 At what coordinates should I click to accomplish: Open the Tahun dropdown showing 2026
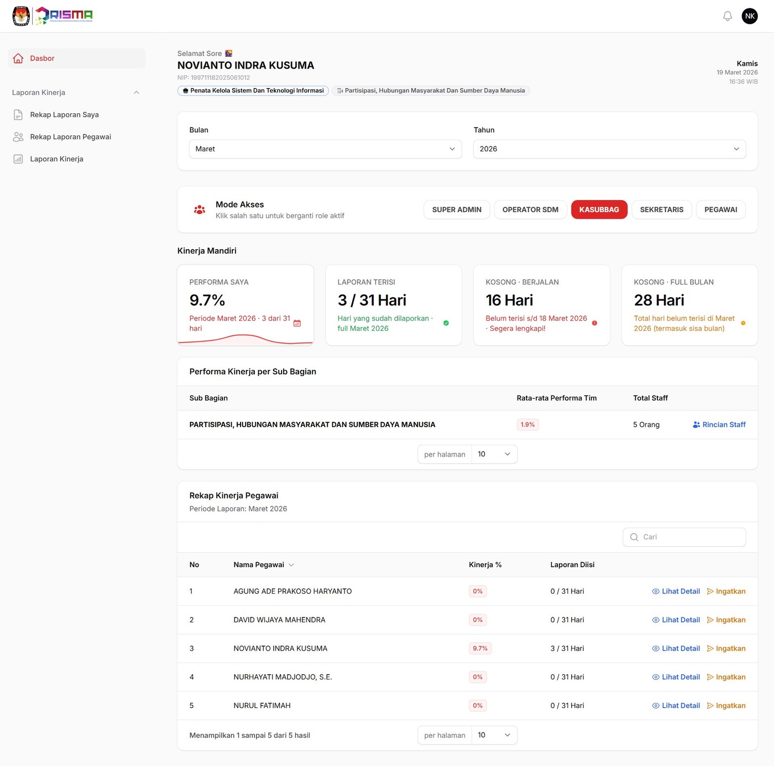(x=609, y=149)
